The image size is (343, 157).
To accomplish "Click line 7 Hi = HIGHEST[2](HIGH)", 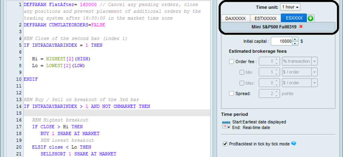I will point(61,59).
